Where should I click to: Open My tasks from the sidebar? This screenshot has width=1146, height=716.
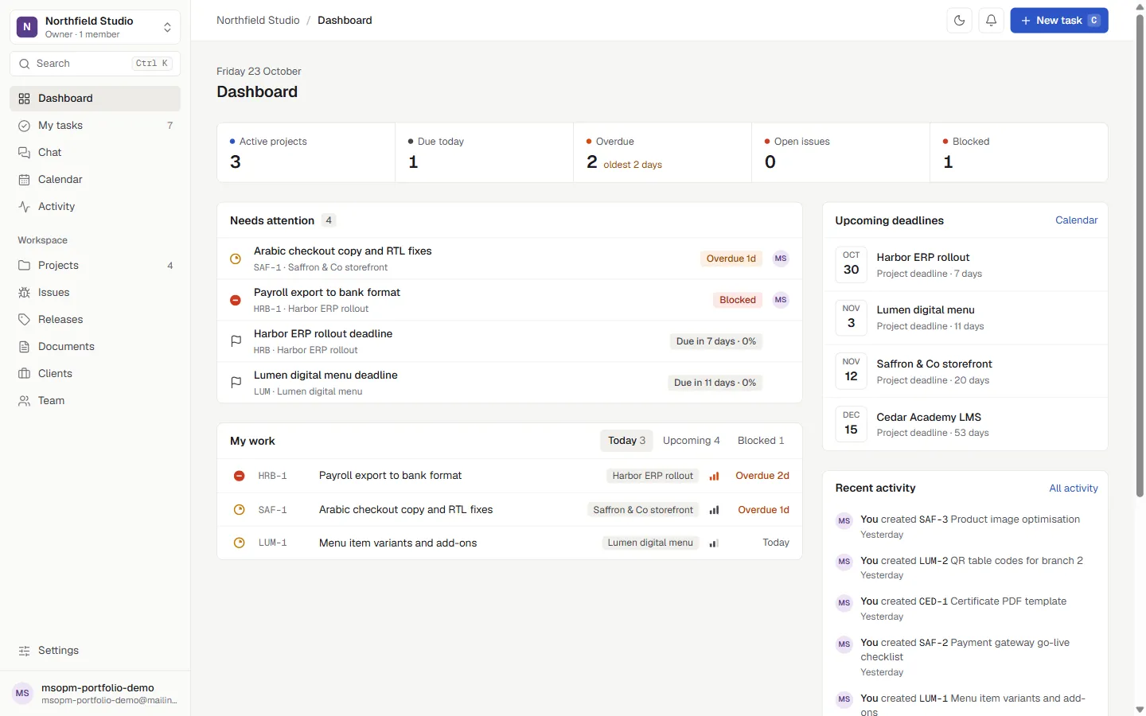coord(95,126)
